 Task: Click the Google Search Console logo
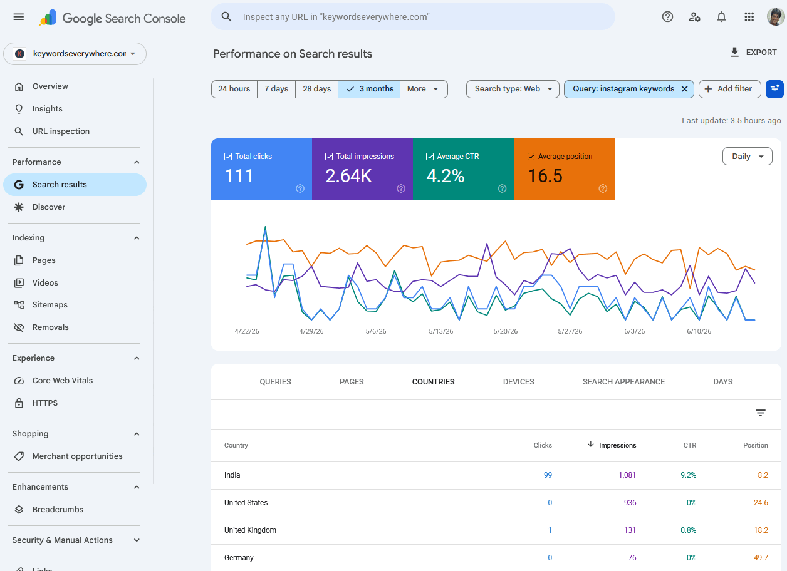click(x=112, y=18)
